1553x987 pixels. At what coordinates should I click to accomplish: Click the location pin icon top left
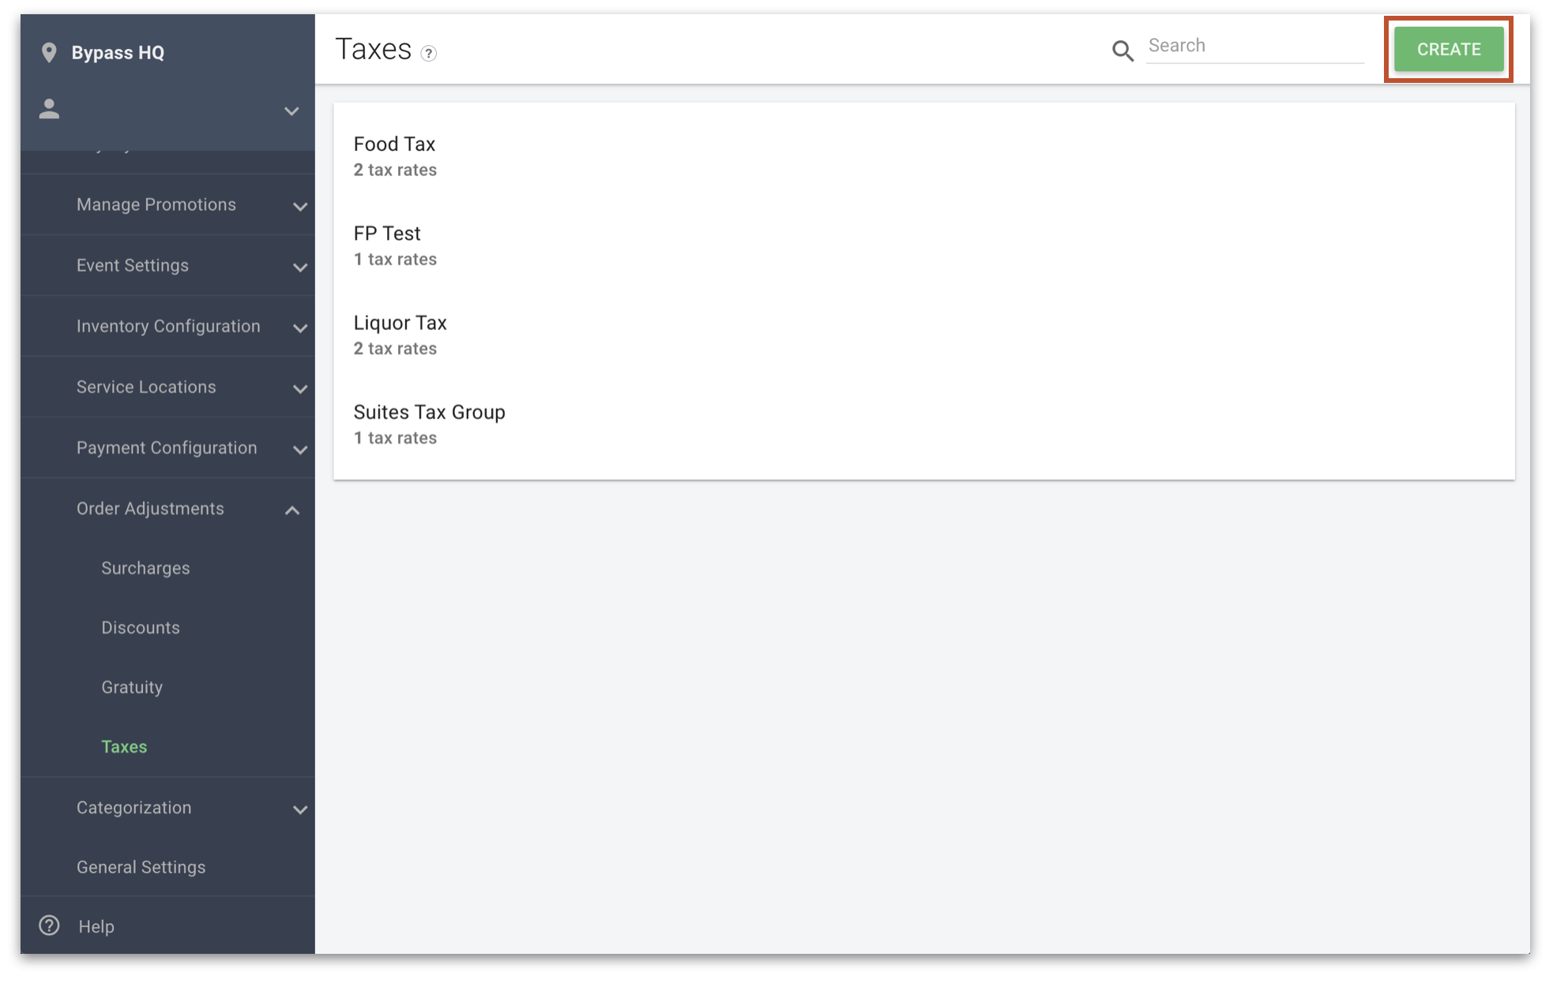click(x=50, y=52)
